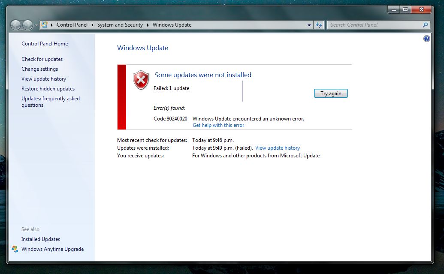Open address bar previous locations dropdown

tap(309, 25)
